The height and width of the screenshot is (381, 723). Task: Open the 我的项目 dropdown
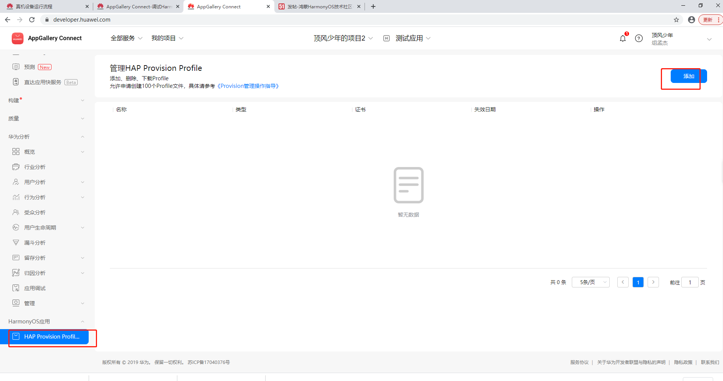[167, 38]
